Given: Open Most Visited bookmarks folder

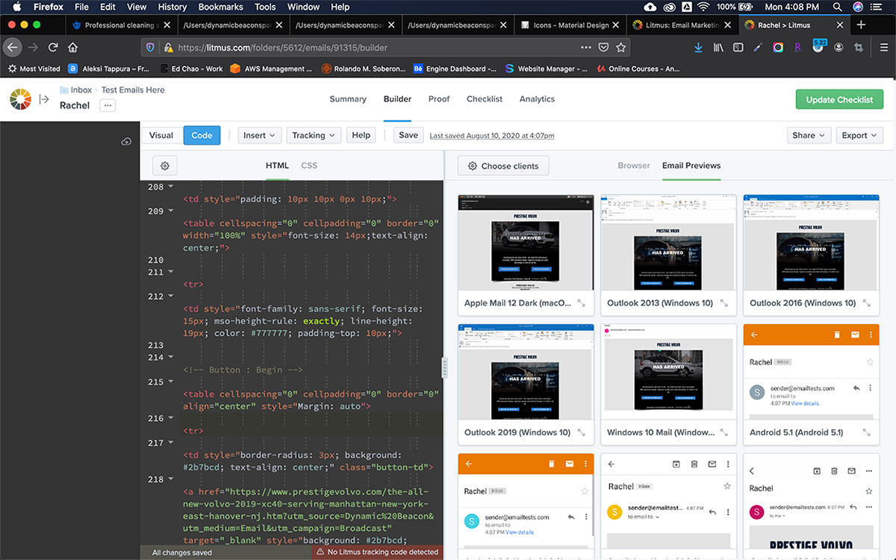Looking at the screenshot, I should click(34, 69).
